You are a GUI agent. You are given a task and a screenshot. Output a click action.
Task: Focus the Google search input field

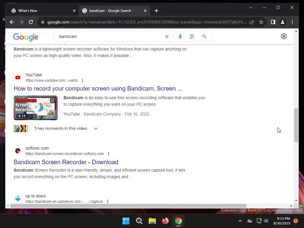pyautogui.click(x=110, y=37)
